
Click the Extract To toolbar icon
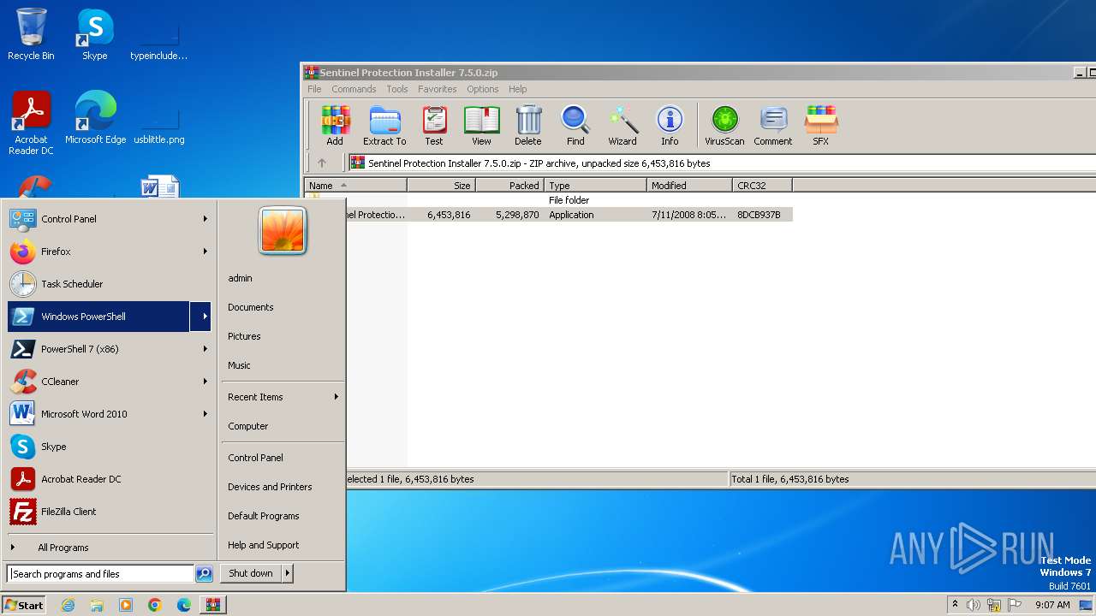[x=384, y=126]
